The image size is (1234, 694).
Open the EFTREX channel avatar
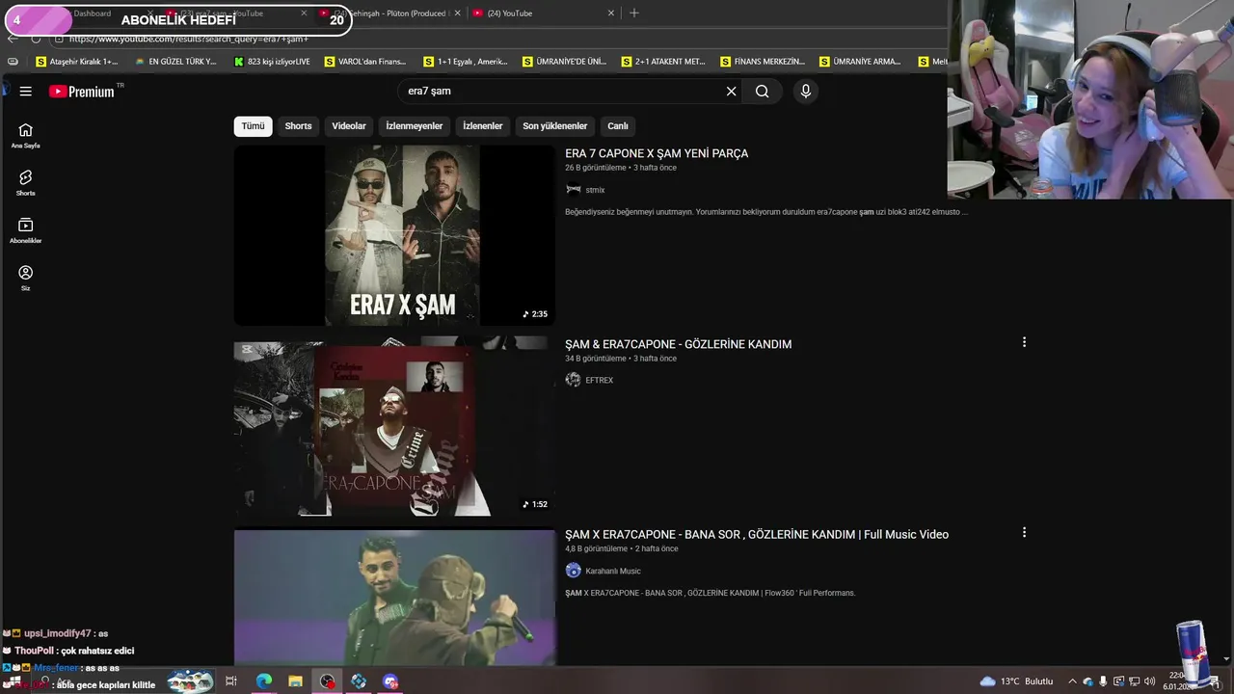[x=574, y=380]
